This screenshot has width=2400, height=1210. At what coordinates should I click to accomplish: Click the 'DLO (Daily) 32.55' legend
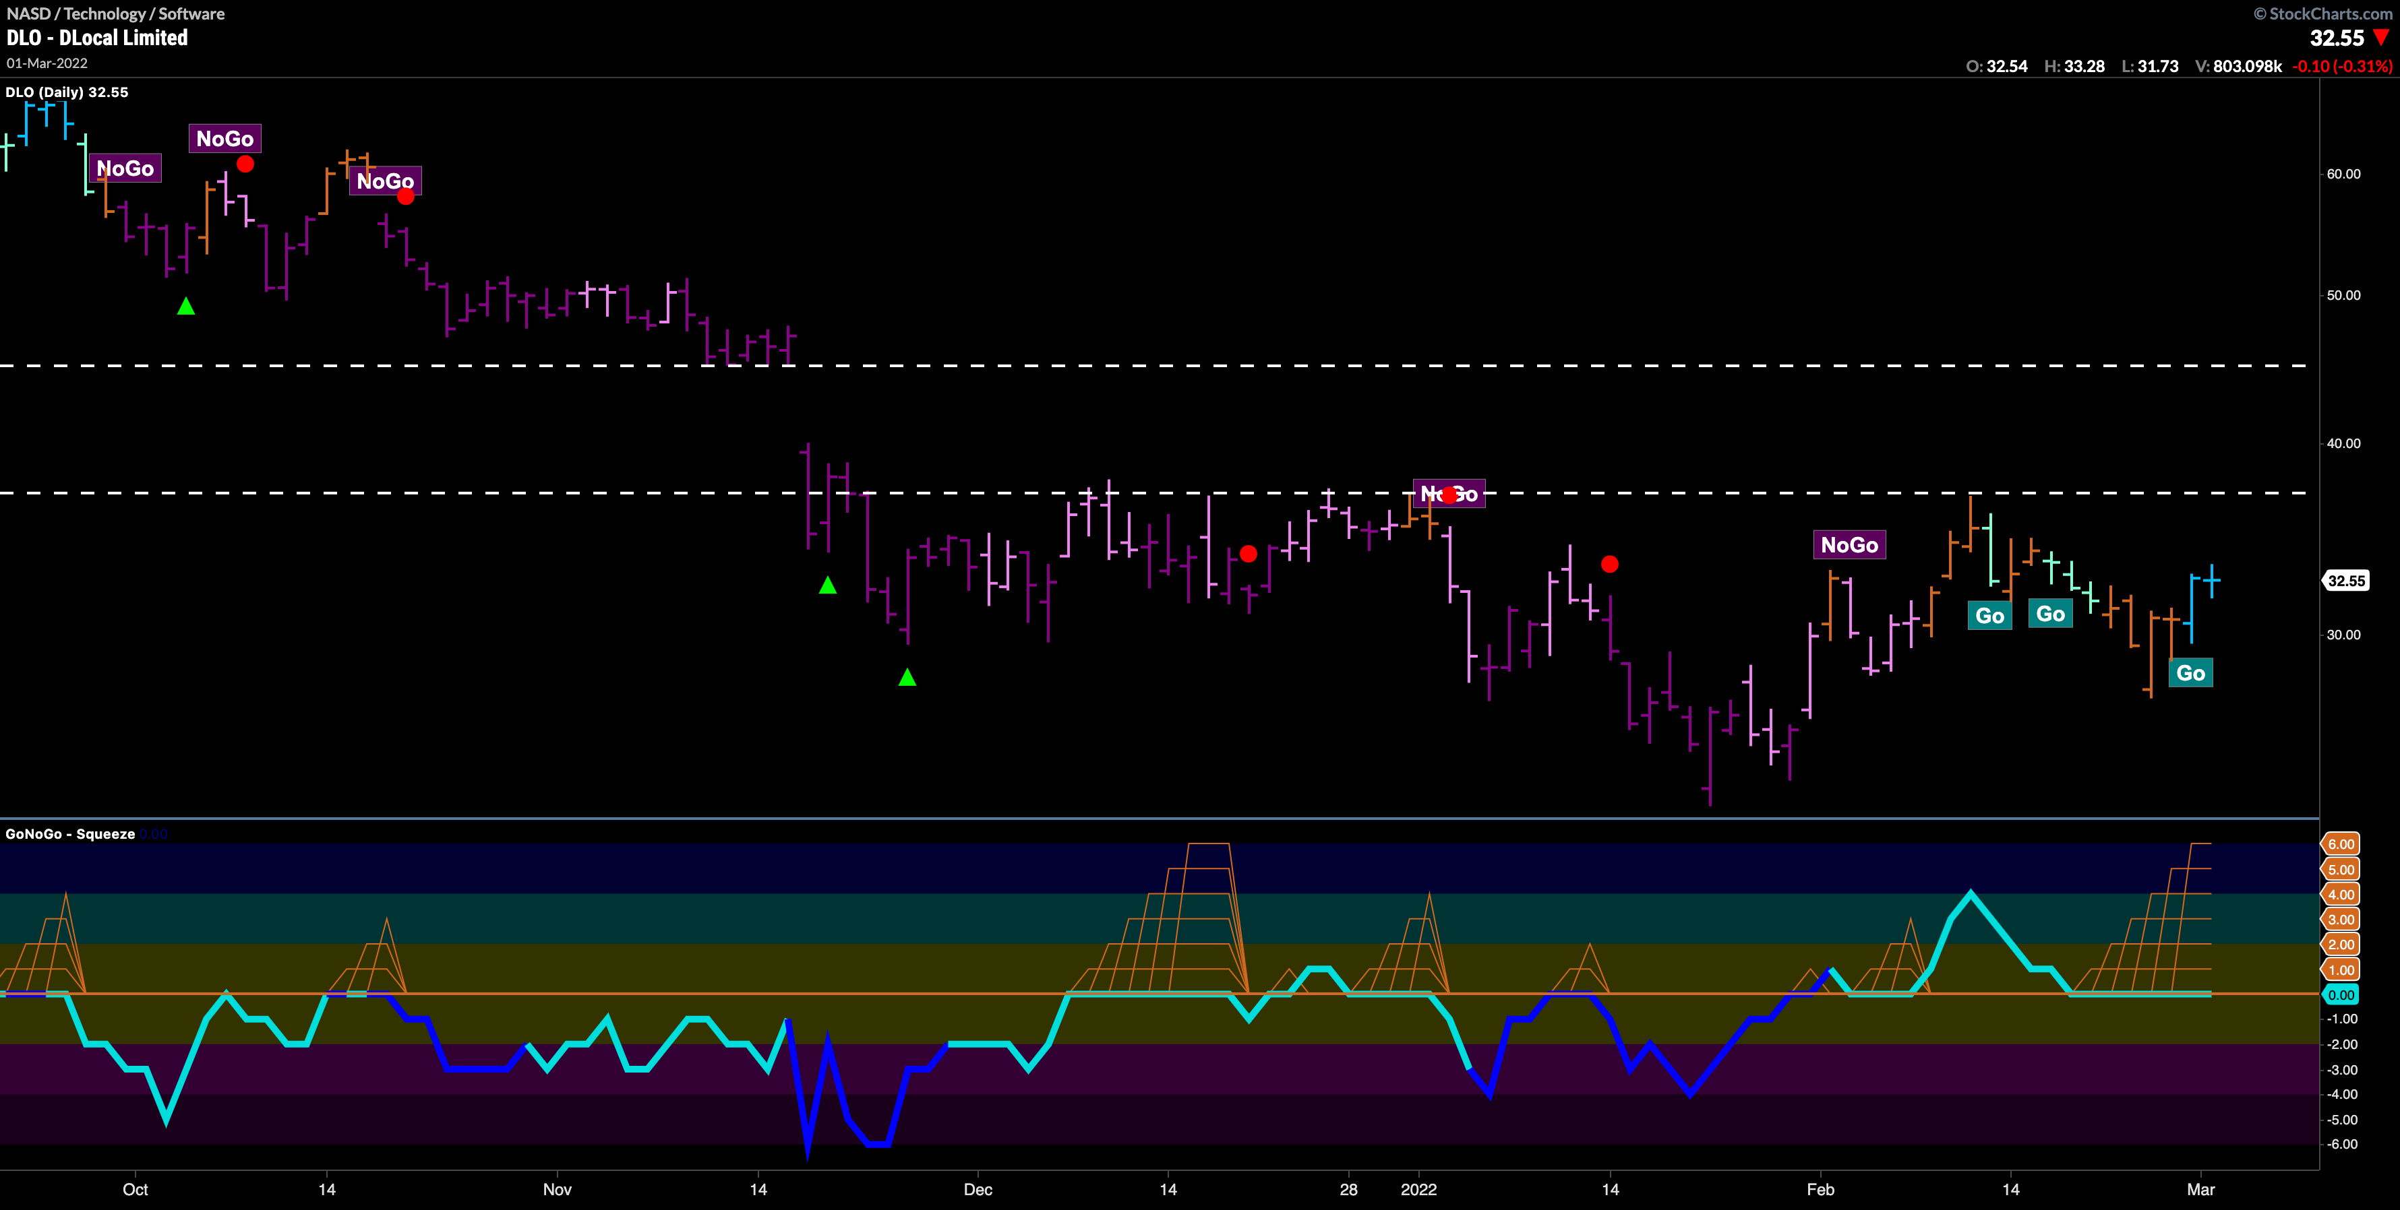point(67,92)
